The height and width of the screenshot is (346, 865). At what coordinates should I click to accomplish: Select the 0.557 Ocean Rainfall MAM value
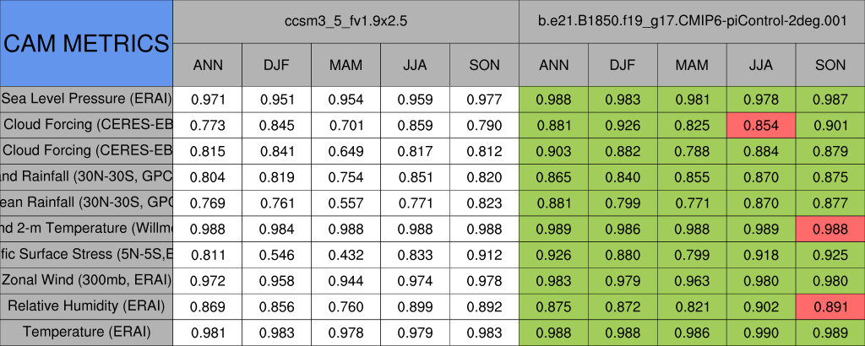coord(345,203)
